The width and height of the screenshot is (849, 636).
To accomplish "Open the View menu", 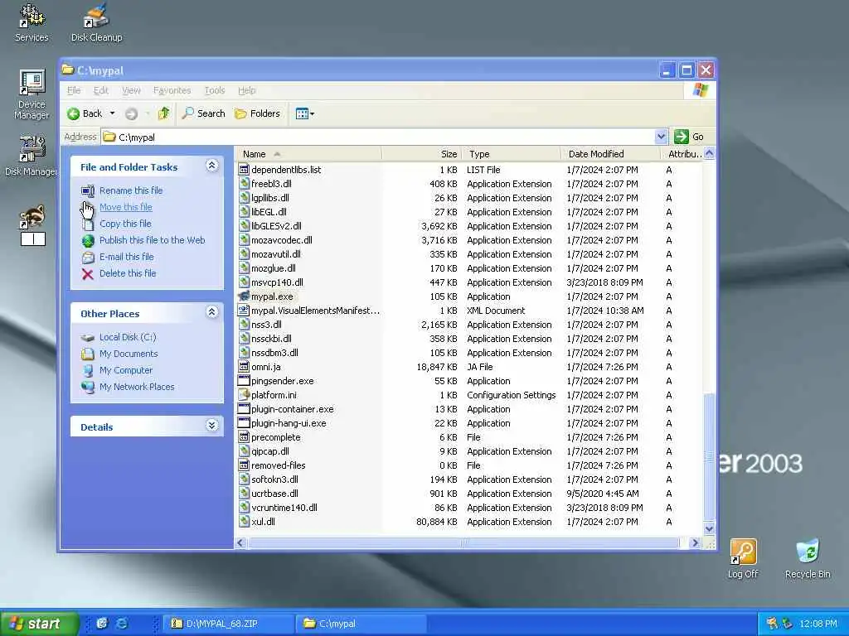I will 131,90.
